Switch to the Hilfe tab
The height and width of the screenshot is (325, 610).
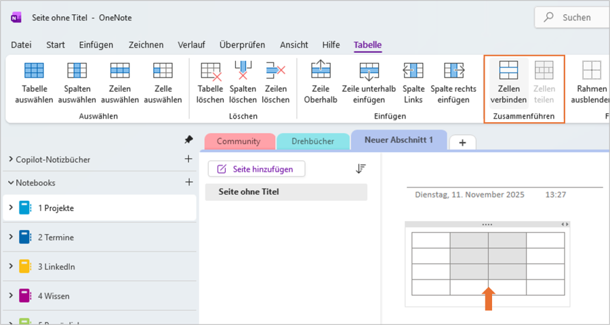coord(331,45)
